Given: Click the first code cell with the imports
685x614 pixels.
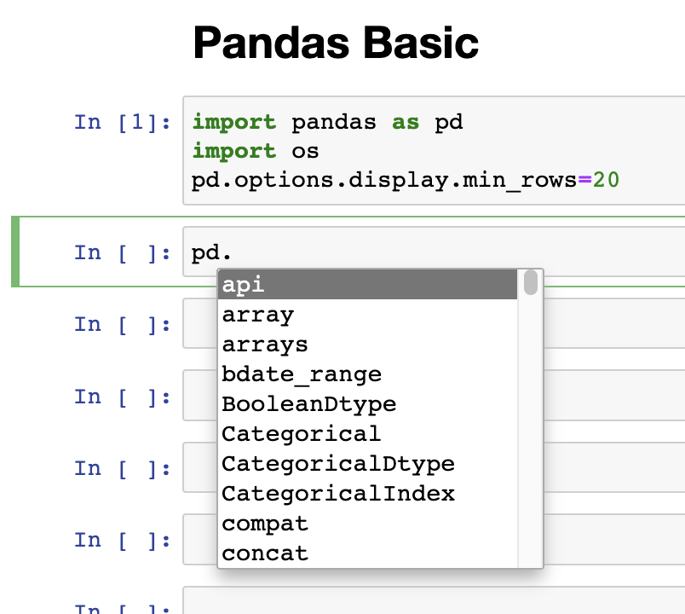Looking at the screenshot, I should click(434, 150).
